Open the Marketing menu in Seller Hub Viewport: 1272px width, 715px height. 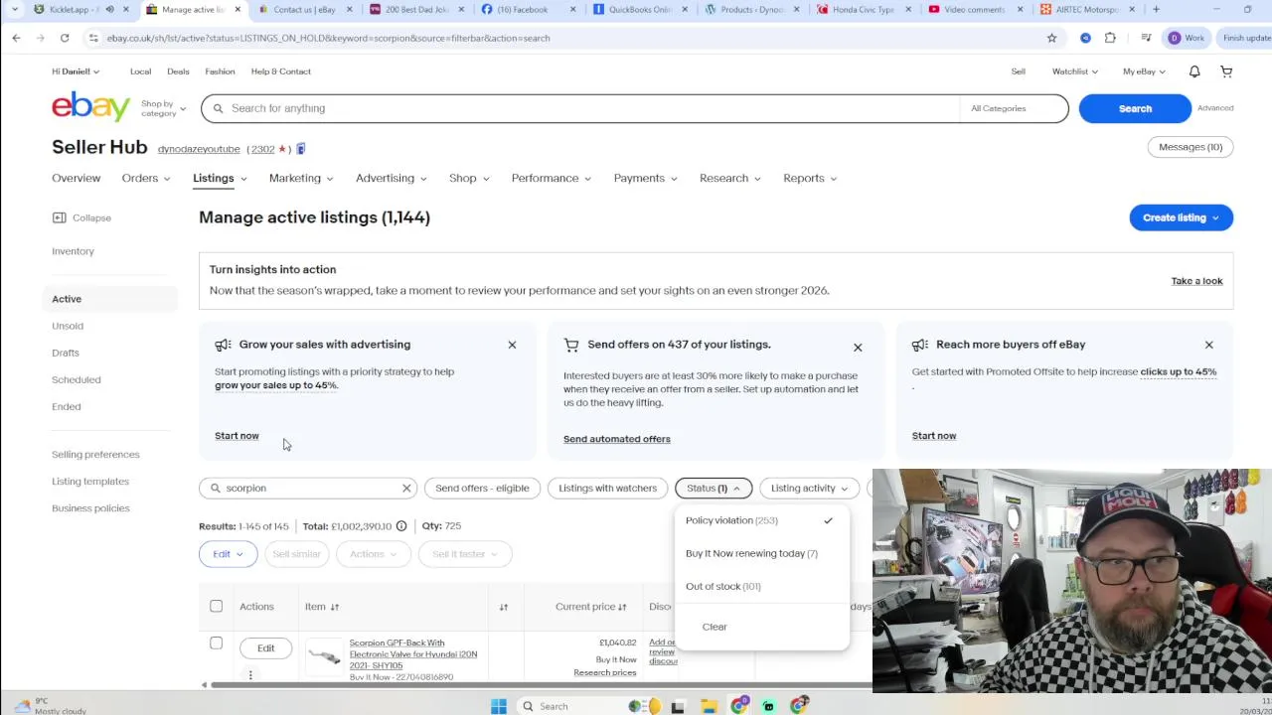click(x=300, y=178)
